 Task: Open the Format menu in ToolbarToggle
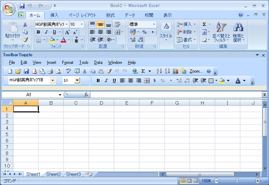pos(67,63)
